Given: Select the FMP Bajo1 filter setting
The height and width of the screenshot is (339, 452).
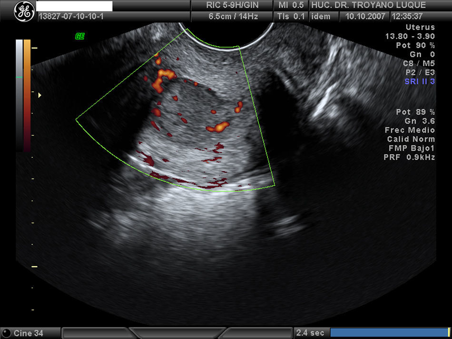Looking at the screenshot, I should coord(411,148).
